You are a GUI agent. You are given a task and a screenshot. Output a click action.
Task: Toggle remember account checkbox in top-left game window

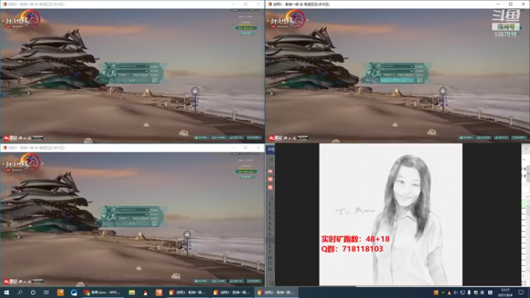tap(118, 75)
